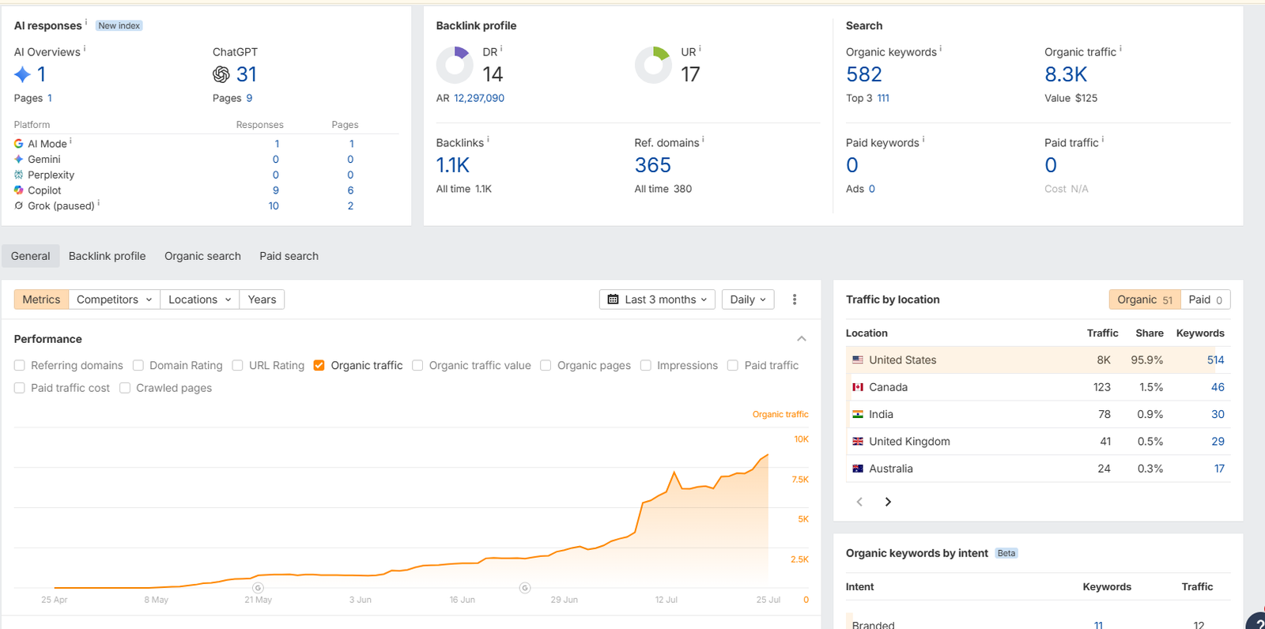Switch traffic by location to Paid
Image resolution: width=1265 pixels, height=629 pixels.
(1205, 299)
